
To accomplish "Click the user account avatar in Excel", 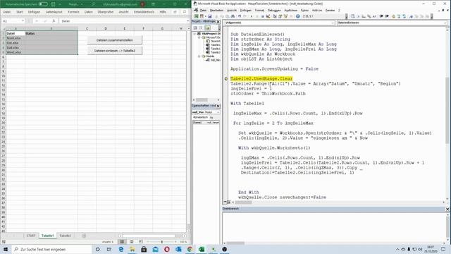I will (142, 4).
